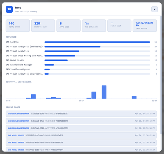Viewport: 164px width, 154px height.
Task: Click the SAS Visual Data Mining app label
Action: pos(24,56)
